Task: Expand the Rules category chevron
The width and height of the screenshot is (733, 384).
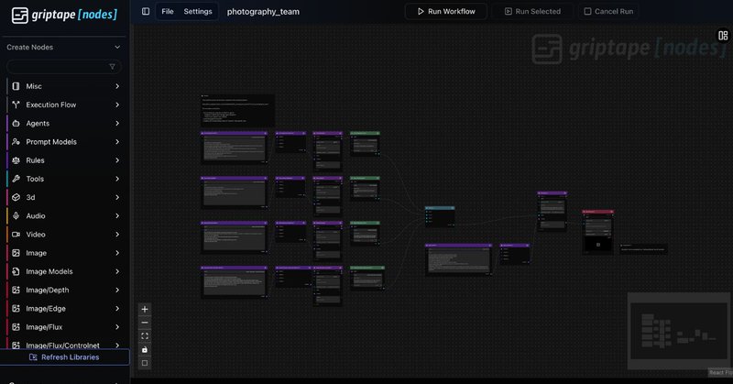Action: pos(117,160)
